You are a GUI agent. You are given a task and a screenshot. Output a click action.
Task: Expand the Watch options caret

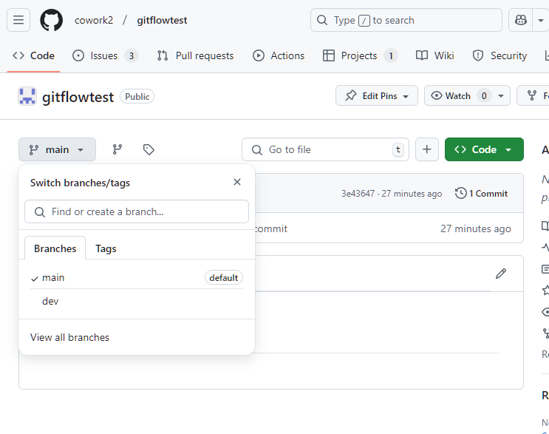[501, 95]
